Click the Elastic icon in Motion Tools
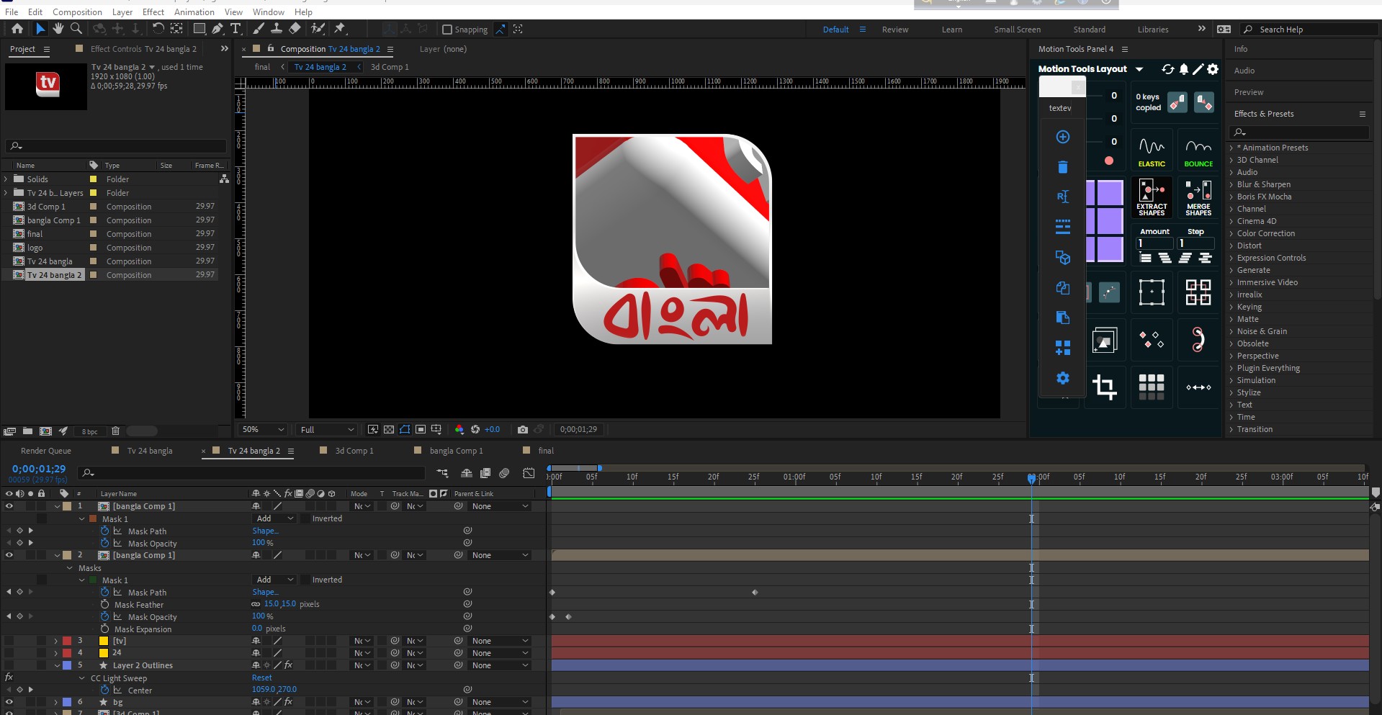 [1152, 151]
